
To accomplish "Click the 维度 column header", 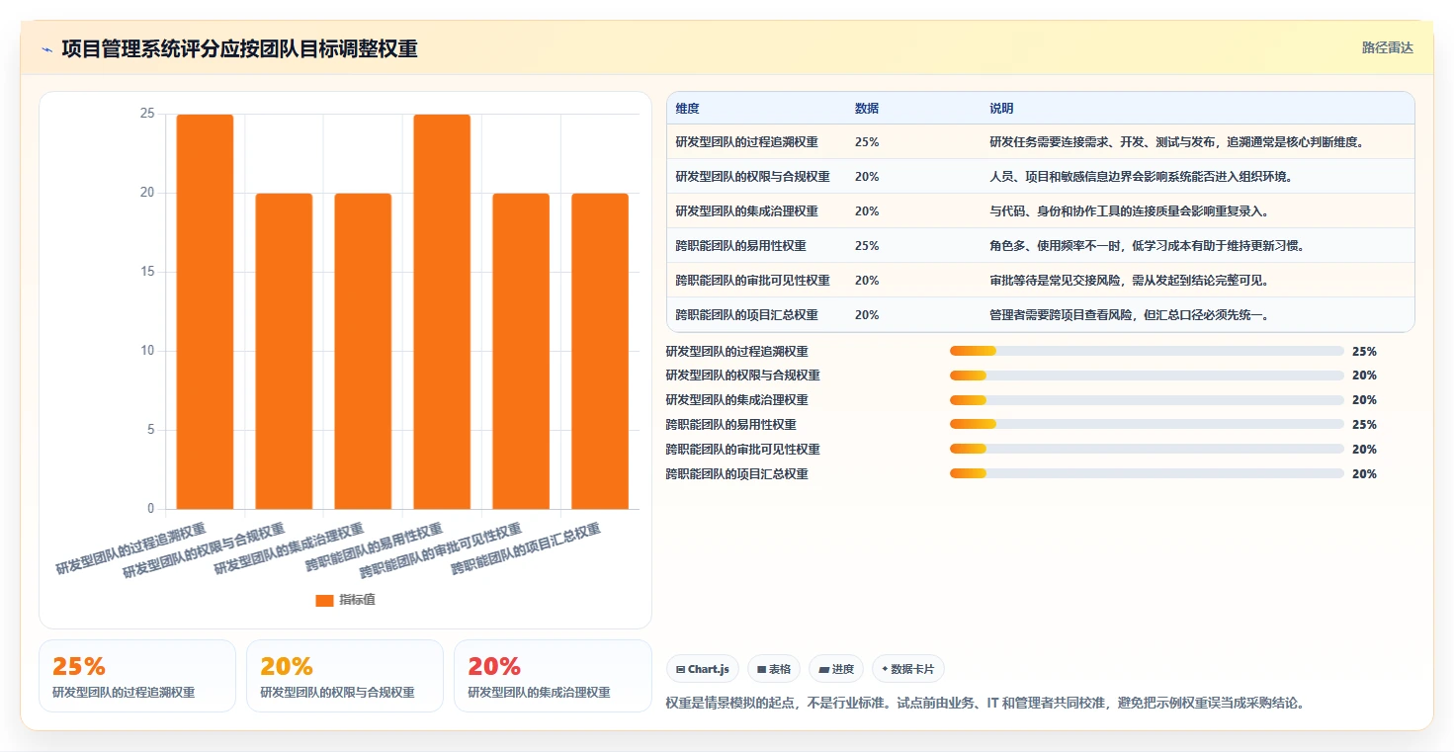I will tap(687, 109).
